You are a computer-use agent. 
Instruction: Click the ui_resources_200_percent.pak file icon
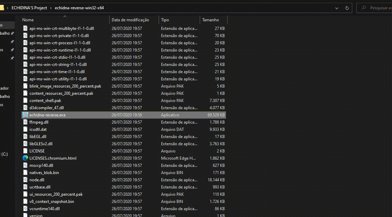pyautogui.click(x=25, y=194)
